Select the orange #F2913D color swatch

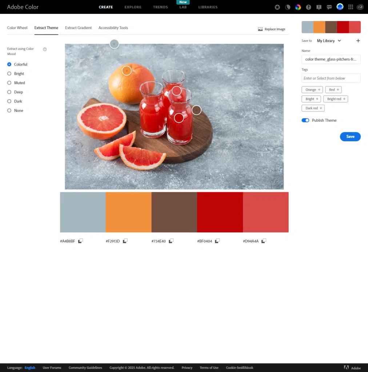128,212
